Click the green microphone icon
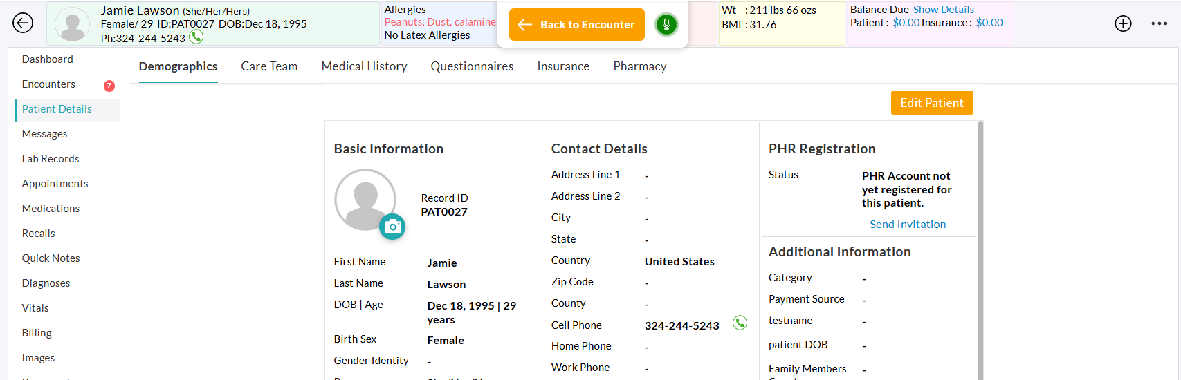1181x380 pixels. 666,25
